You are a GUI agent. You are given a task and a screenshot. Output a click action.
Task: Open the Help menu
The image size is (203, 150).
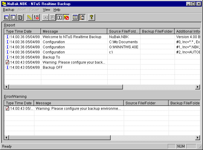[57, 10]
